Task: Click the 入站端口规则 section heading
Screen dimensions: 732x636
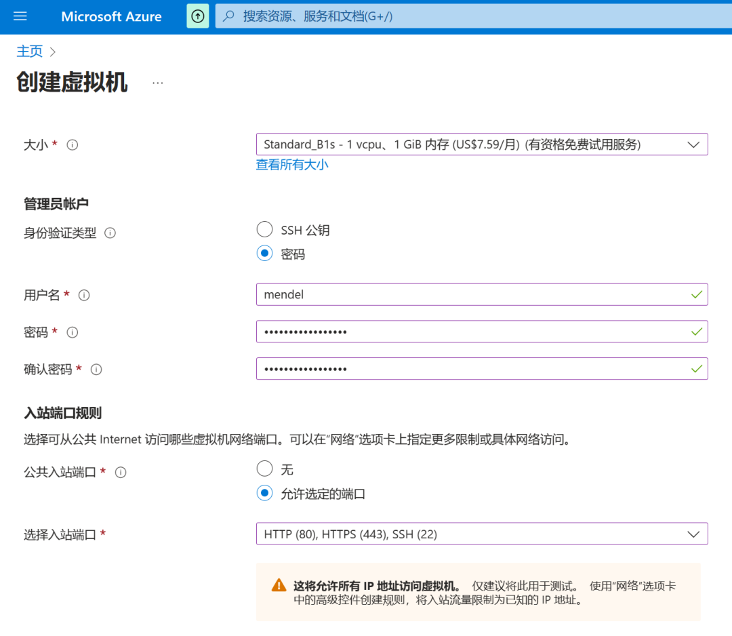Action: tap(62, 413)
